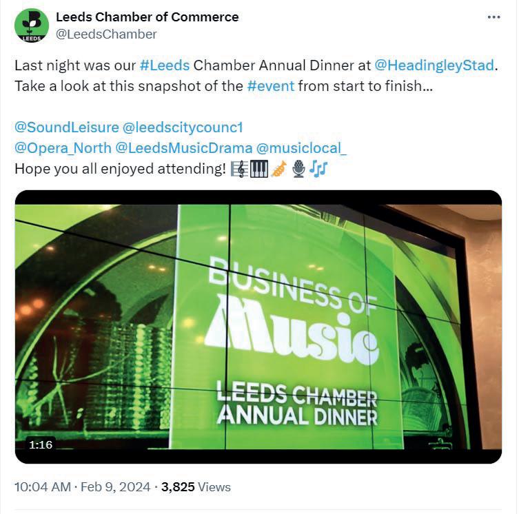This screenshot has height=514, width=519.
Task: Visit the @Opera_North mention
Action: (62, 148)
